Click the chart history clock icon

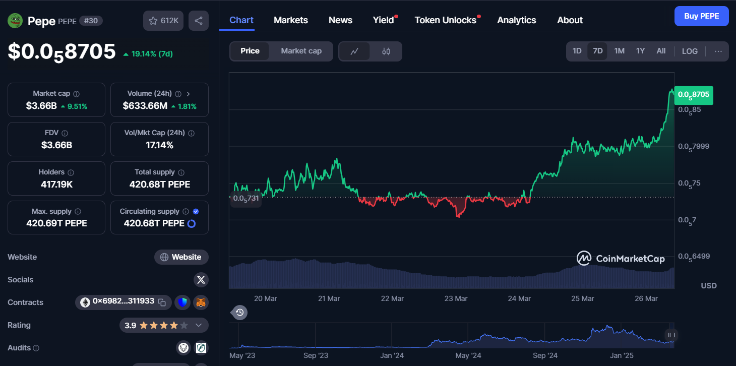[240, 313]
